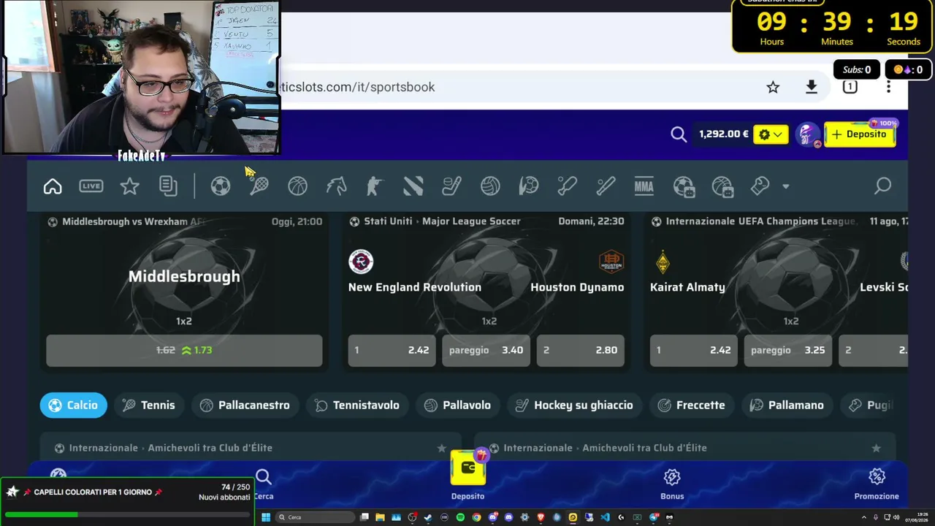Select MMA sport icon
The height and width of the screenshot is (526, 935).
[x=644, y=186]
